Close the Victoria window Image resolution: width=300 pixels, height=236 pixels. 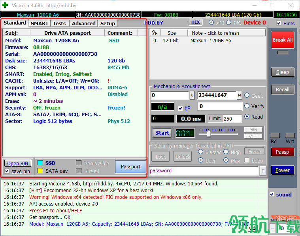(x=291, y=6)
